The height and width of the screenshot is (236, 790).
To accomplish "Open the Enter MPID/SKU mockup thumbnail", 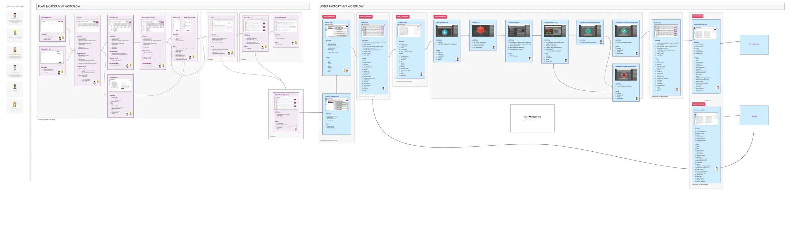I will point(52,26).
